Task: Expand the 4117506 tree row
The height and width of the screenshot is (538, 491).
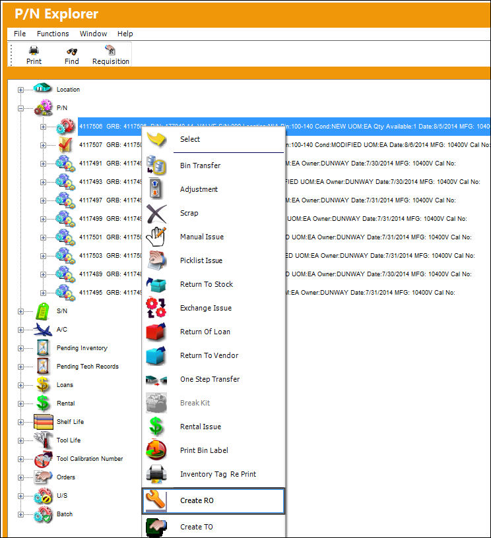Action: click(x=43, y=127)
